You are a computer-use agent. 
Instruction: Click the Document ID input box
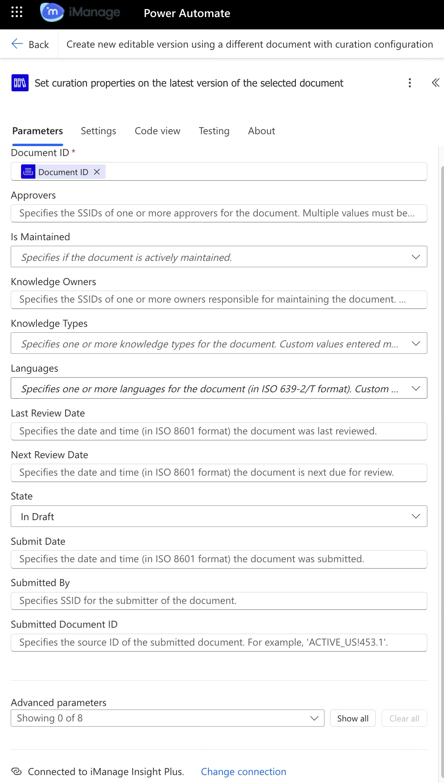click(x=219, y=172)
